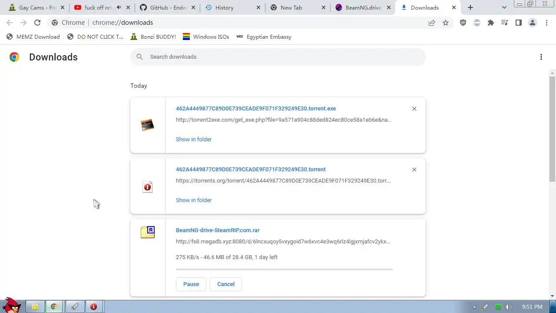Close the BeamNG.drive tab
The height and width of the screenshot is (313, 556).
(389, 7)
